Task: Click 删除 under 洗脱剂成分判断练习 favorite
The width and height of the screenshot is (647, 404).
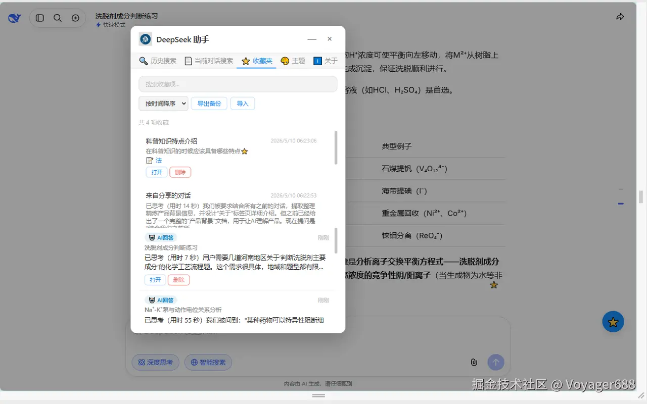Action: [178, 280]
